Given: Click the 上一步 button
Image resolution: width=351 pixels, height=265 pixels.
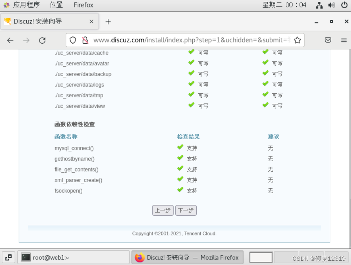Looking at the screenshot, I should (163, 211).
